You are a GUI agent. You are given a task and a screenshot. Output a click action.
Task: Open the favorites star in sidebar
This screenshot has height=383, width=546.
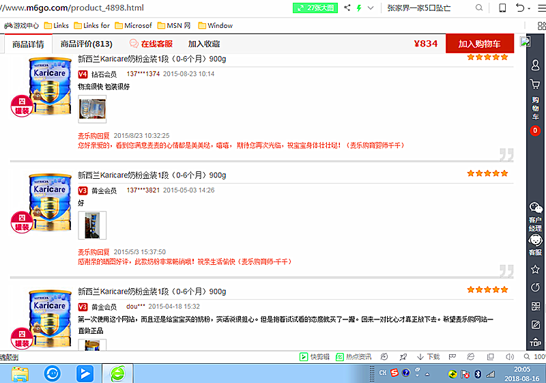click(x=536, y=270)
